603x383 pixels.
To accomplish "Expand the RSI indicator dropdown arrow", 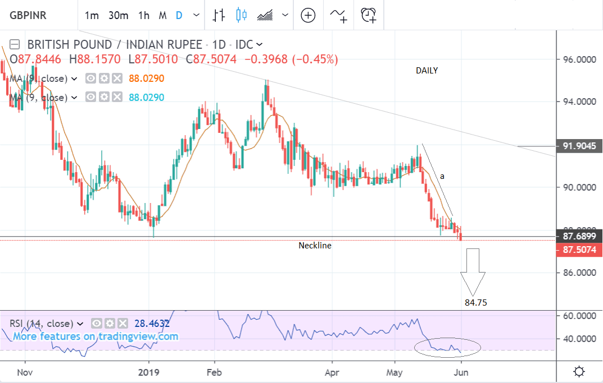I will coord(80,324).
